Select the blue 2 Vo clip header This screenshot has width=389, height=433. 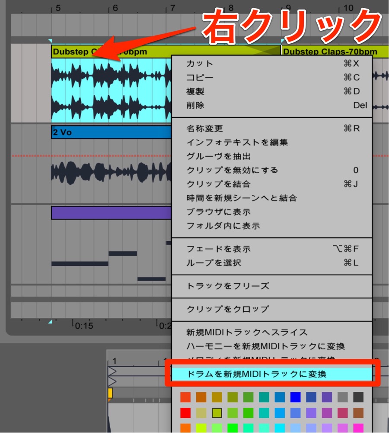(112, 132)
